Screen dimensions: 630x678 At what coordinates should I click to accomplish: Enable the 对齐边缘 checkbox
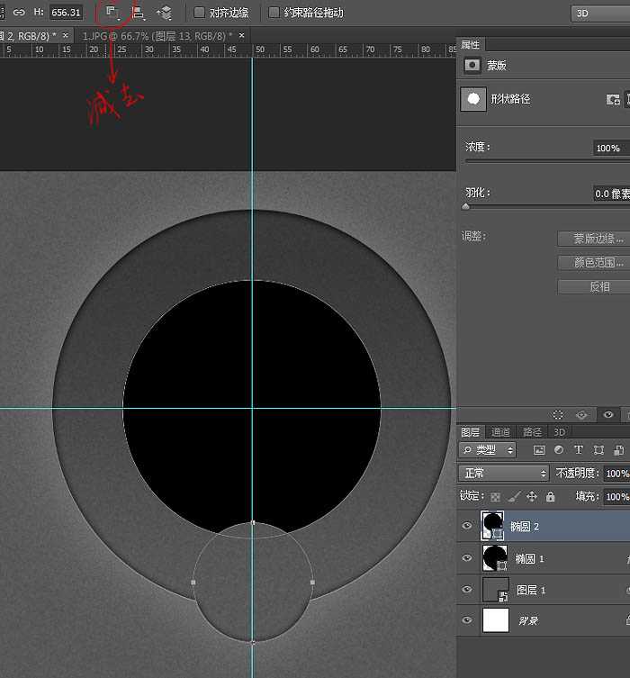tap(200, 13)
